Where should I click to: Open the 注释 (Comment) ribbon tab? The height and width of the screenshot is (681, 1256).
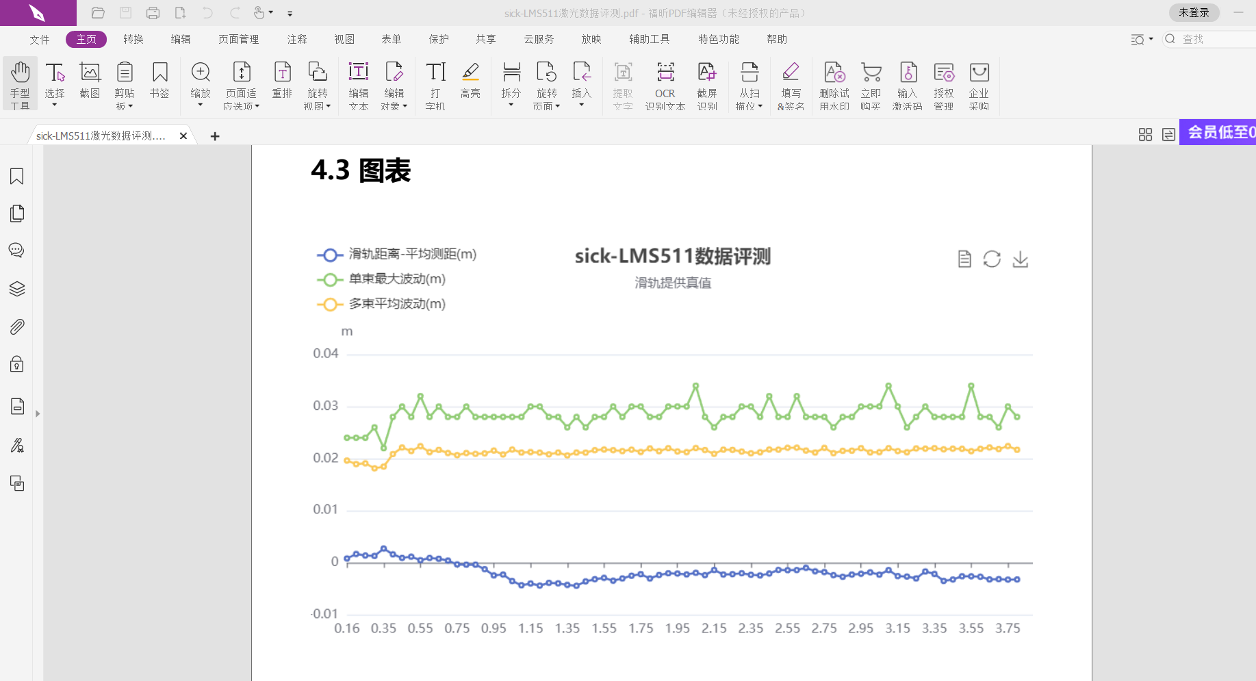click(x=297, y=39)
